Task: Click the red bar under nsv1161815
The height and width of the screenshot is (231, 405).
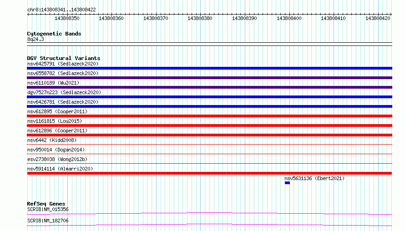Action: 209,126
